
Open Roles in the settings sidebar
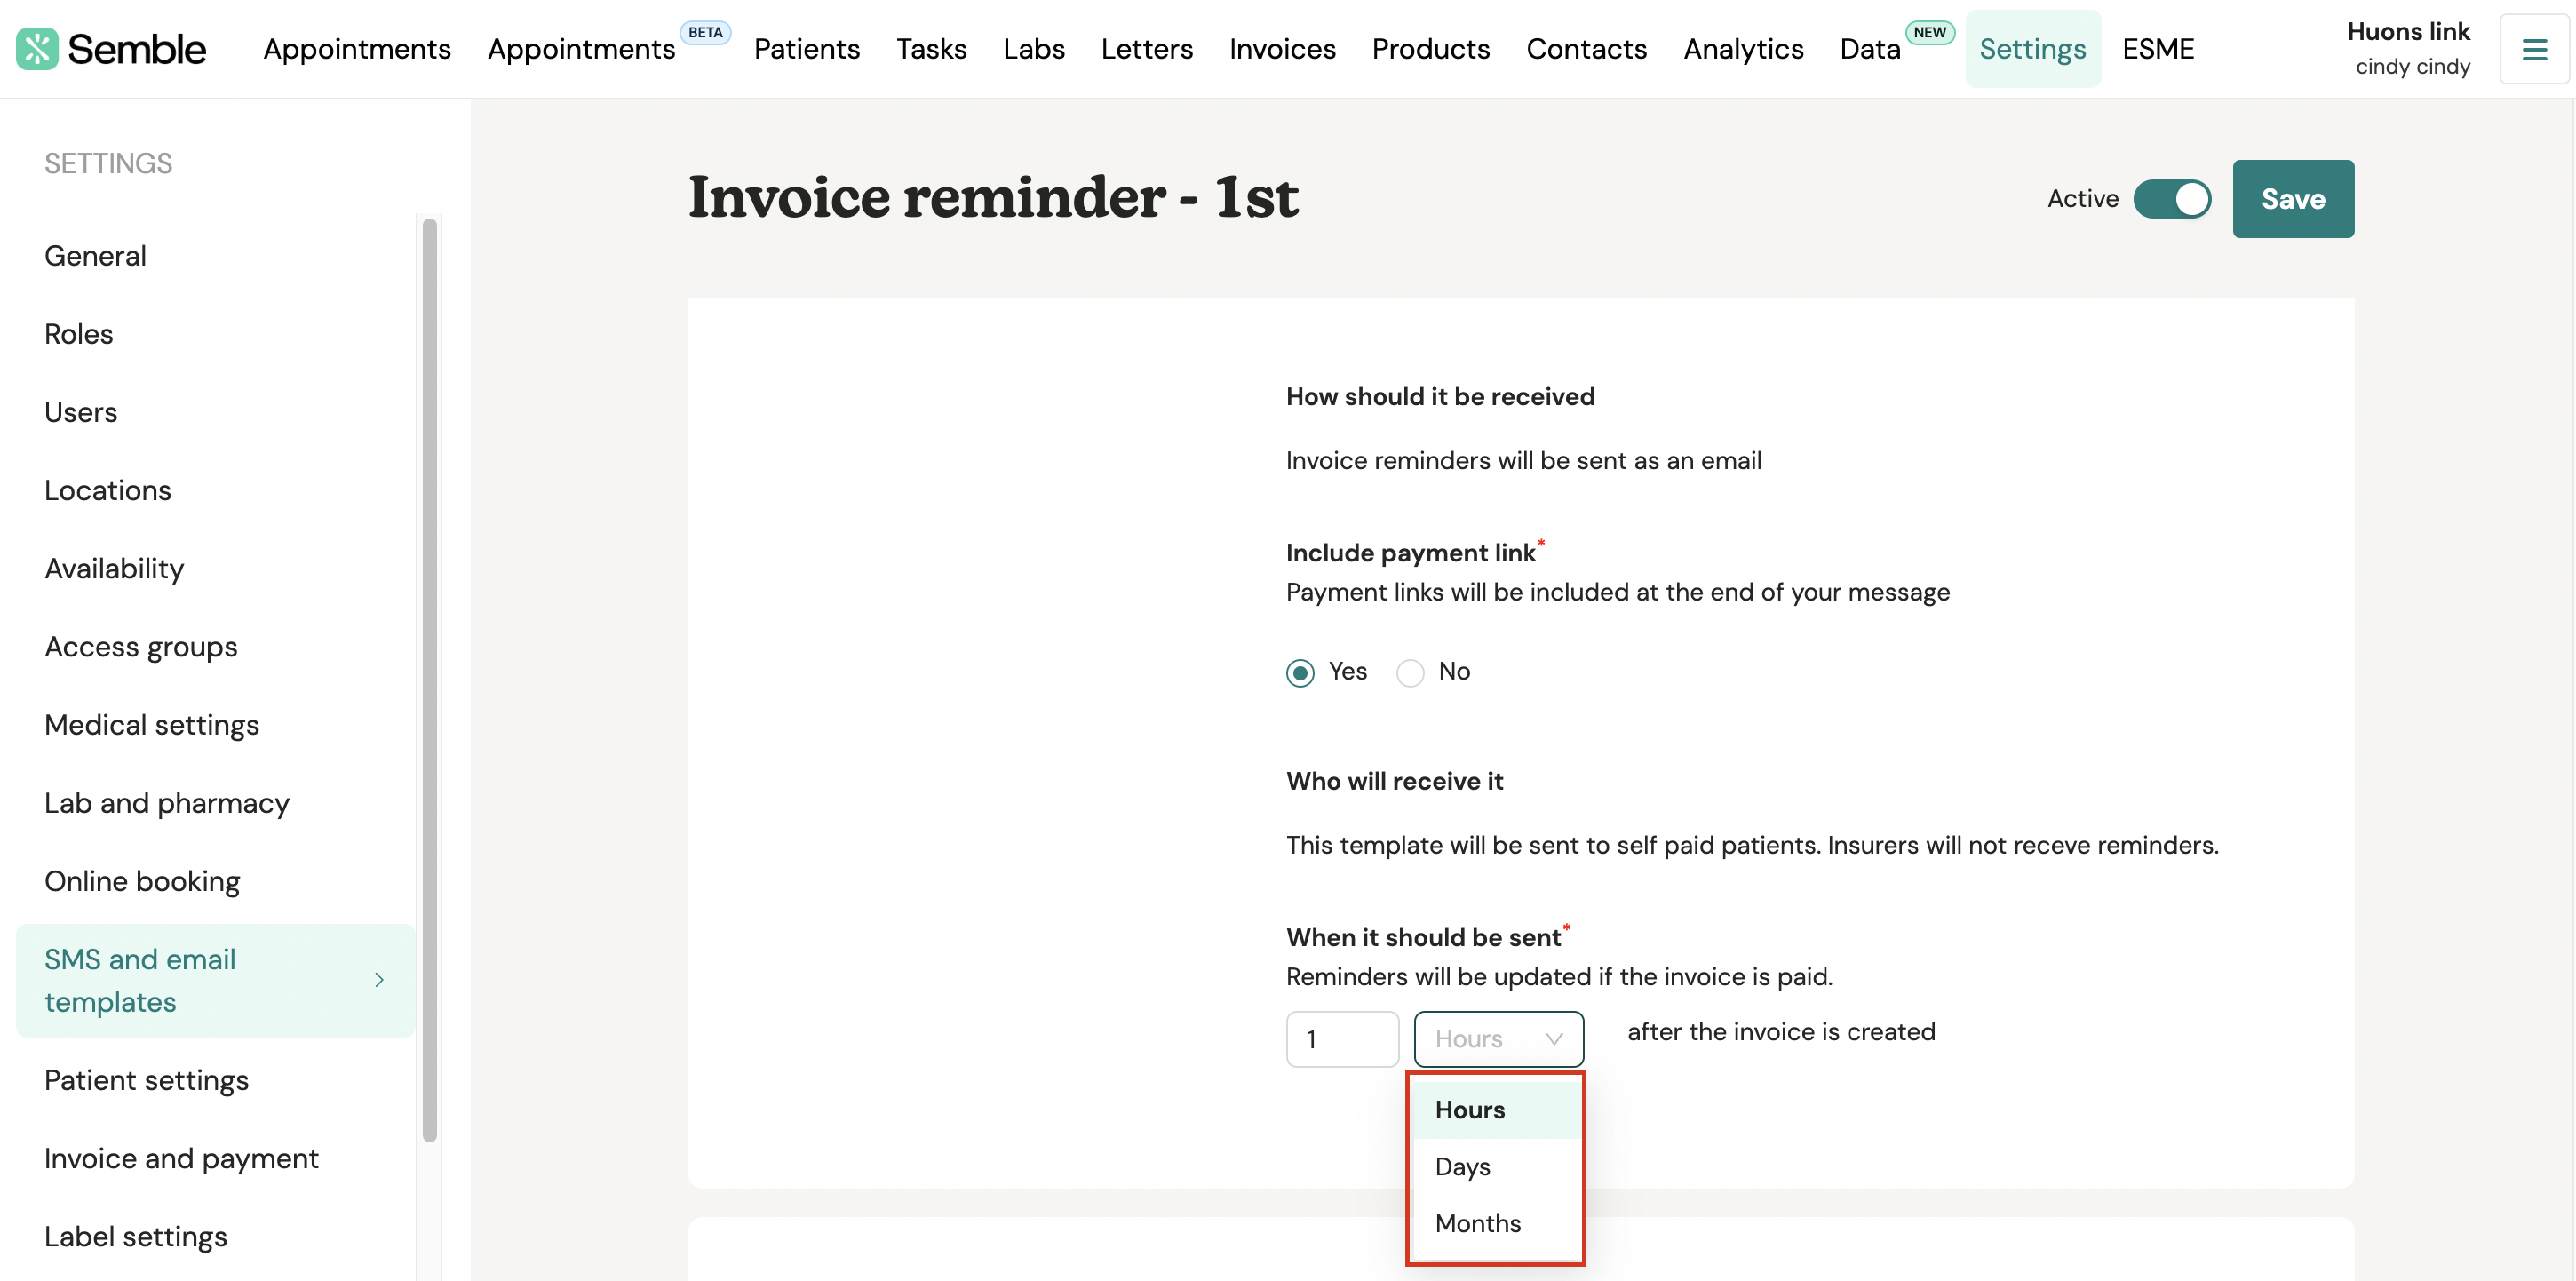pos(78,334)
